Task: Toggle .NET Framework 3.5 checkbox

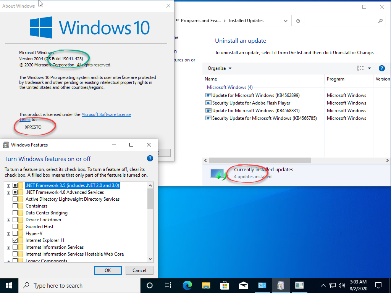Action: 15,185
